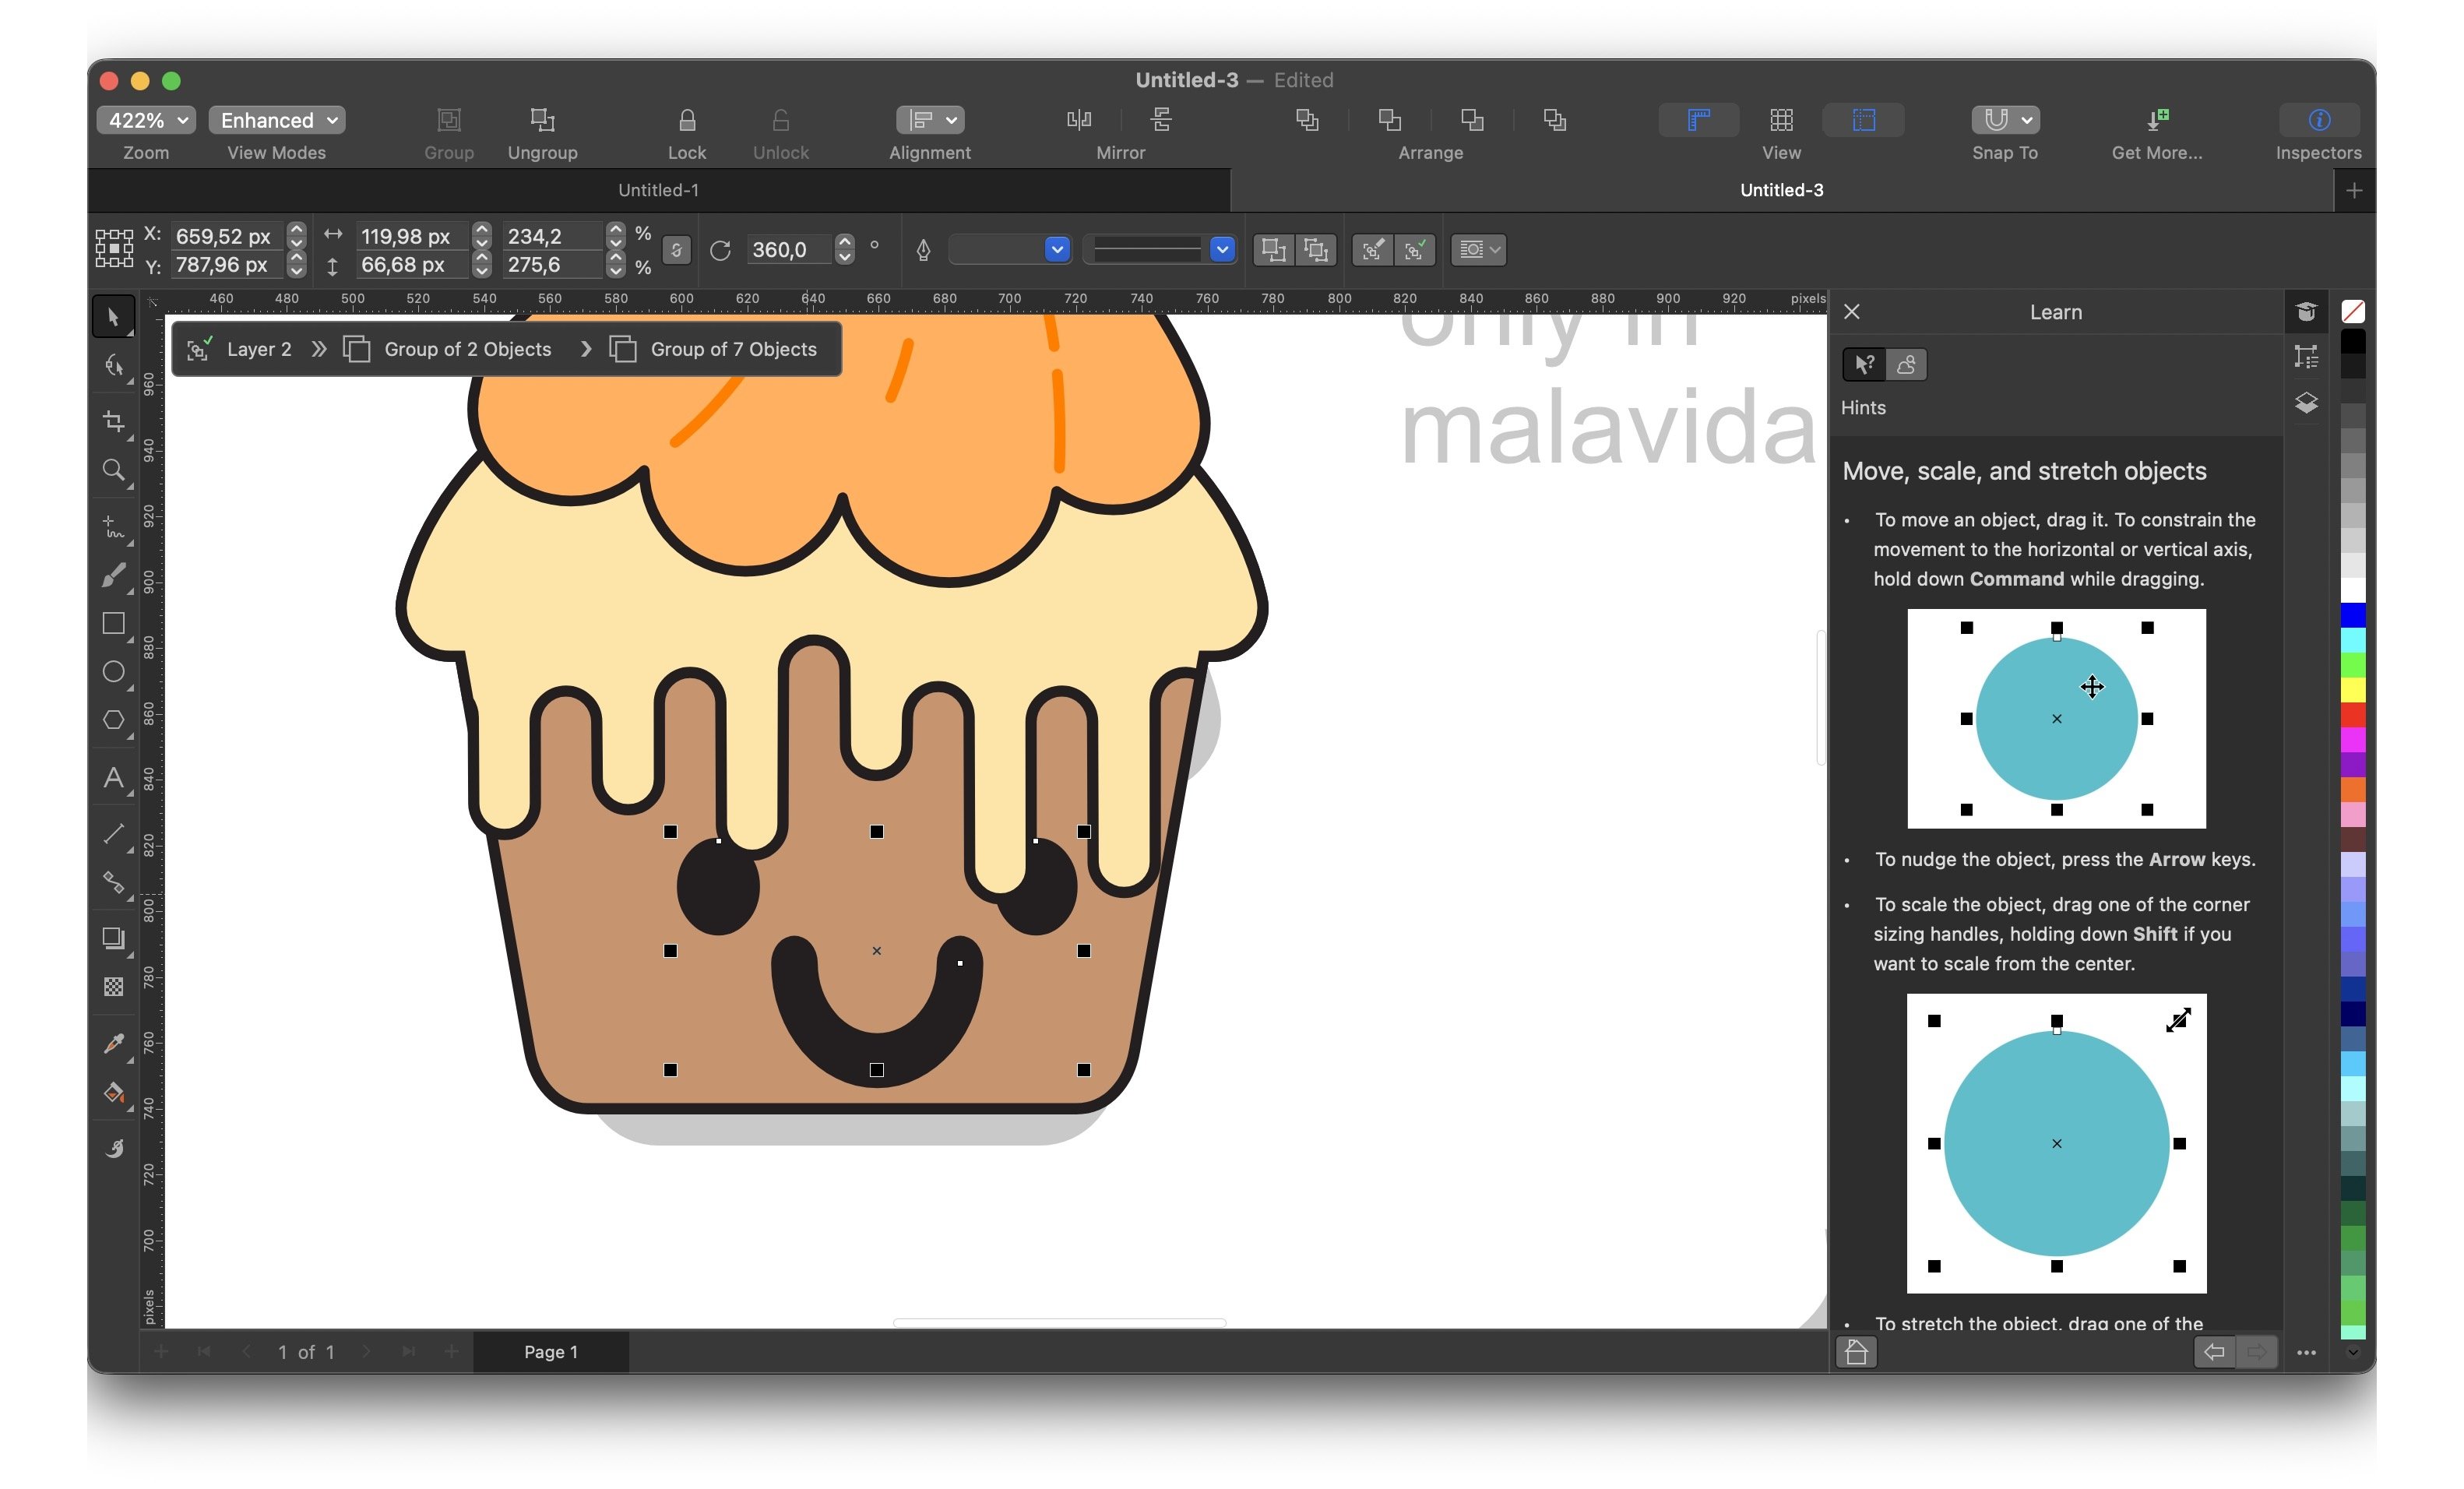
Task: Choose the Rectangle tool
Action: click(x=113, y=624)
